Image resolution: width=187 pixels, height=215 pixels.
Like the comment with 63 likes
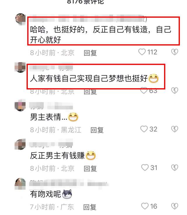pyautogui.click(x=144, y=91)
